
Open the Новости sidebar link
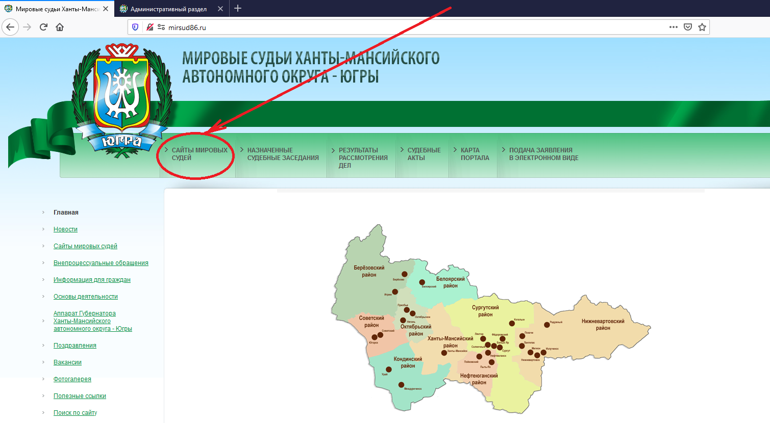65,229
